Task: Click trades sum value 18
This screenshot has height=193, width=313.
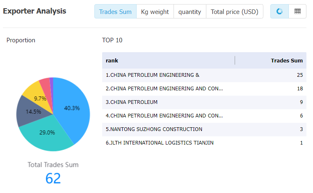Action: click(300, 89)
